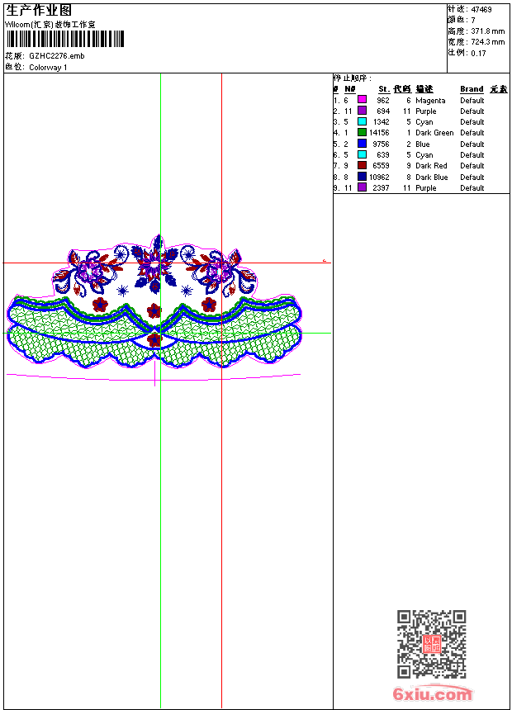Select the N# column header
This screenshot has height=710, width=512.
pos(350,89)
